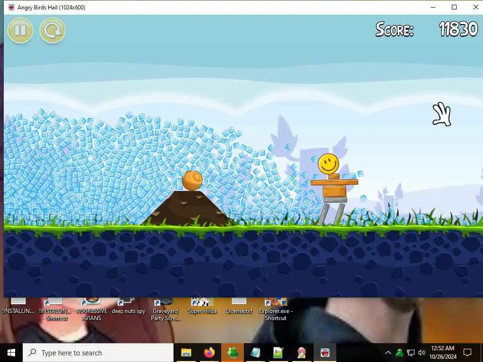Click the yellow smiley face target
This screenshot has width=483, height=362.
click(x=328, y=164)
